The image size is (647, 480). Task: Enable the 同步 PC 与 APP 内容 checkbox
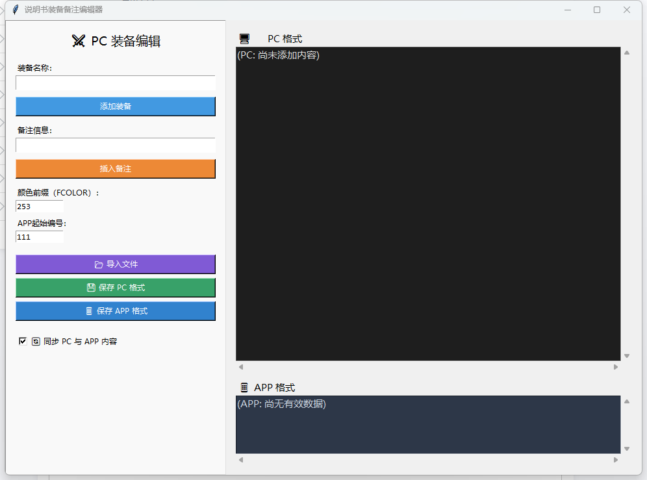coord(23,341)
